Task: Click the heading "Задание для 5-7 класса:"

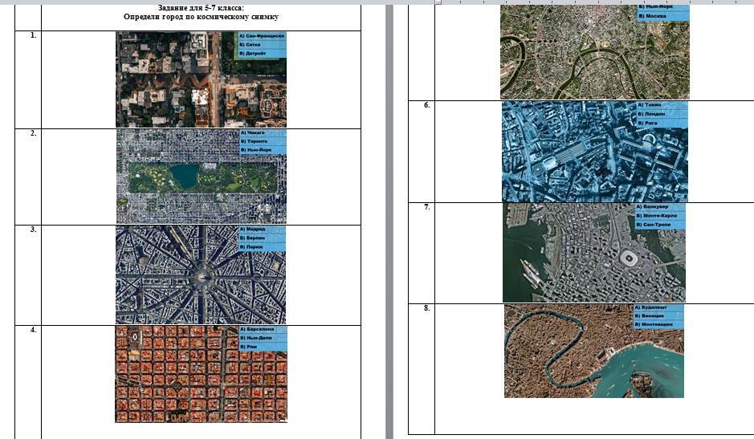Action: point(201,8)
